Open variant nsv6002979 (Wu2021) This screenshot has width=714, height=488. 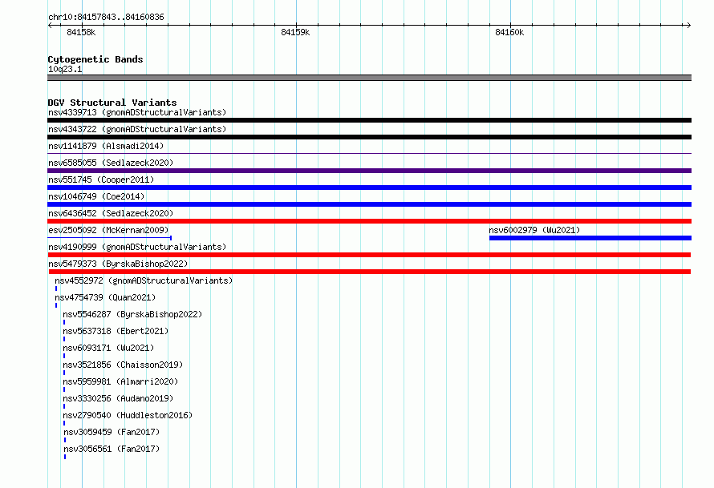click(x=534, y=230)
